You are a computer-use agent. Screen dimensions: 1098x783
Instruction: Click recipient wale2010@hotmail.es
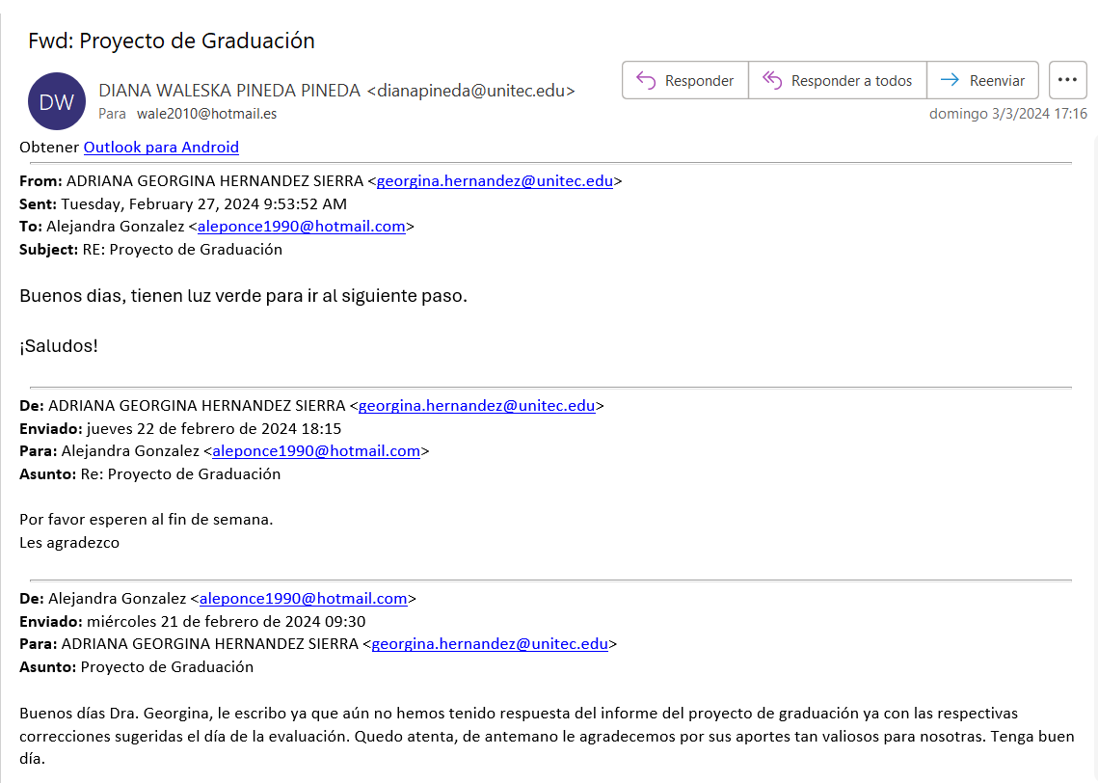(x=206, y=114)
